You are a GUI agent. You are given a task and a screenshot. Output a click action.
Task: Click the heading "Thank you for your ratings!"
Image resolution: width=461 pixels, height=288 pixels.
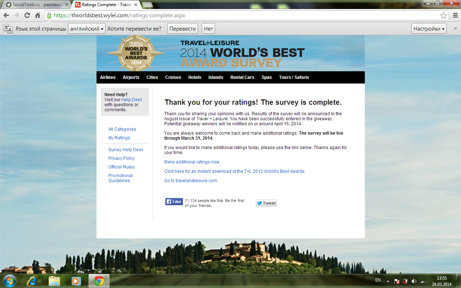[211, 102]
